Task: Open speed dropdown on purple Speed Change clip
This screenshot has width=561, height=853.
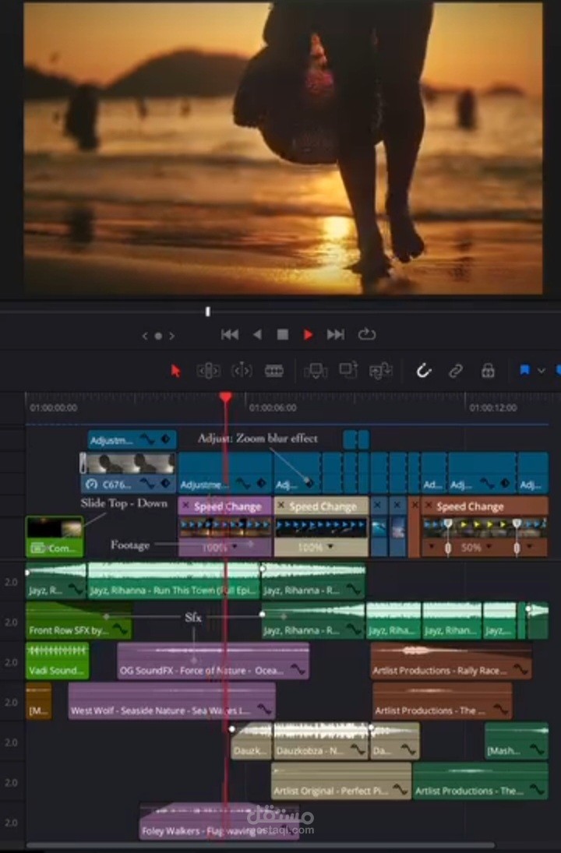Action: point(235,547)
